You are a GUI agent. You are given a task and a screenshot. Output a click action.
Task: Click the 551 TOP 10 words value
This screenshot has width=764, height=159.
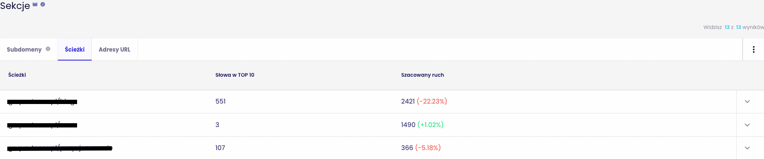pyautogui.click(x=221, y=101)
